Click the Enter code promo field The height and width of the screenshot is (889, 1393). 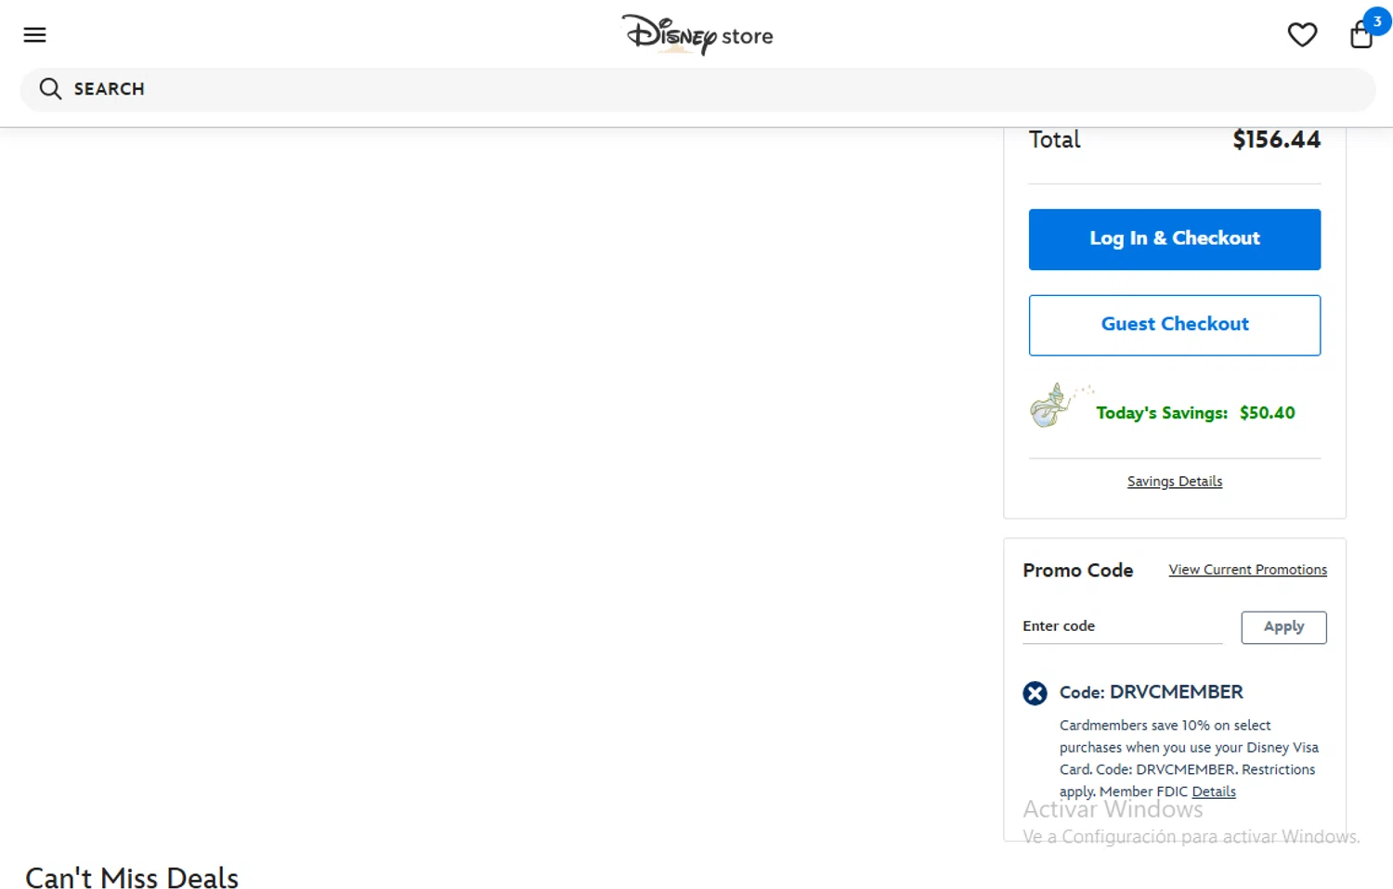click(1122, 627)
